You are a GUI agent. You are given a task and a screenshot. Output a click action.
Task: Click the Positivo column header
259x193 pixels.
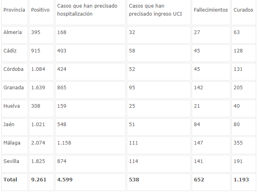(x=40, y=10)
